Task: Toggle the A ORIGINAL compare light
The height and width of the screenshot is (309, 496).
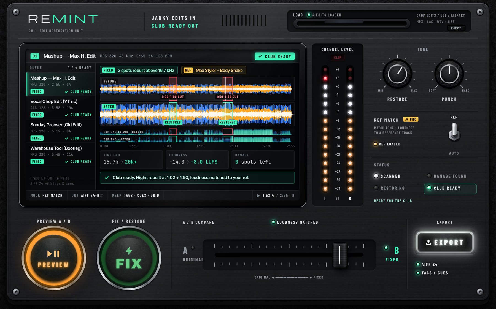Action: 193,248
